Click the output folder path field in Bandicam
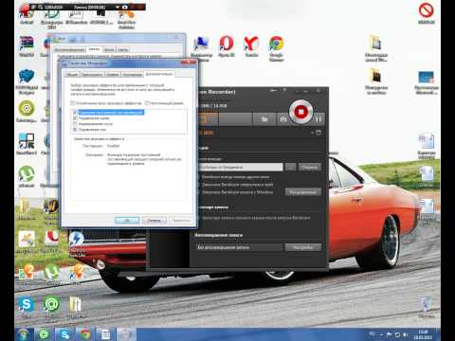The height and width of the screenshot is (341, 455). click(241, 167)
